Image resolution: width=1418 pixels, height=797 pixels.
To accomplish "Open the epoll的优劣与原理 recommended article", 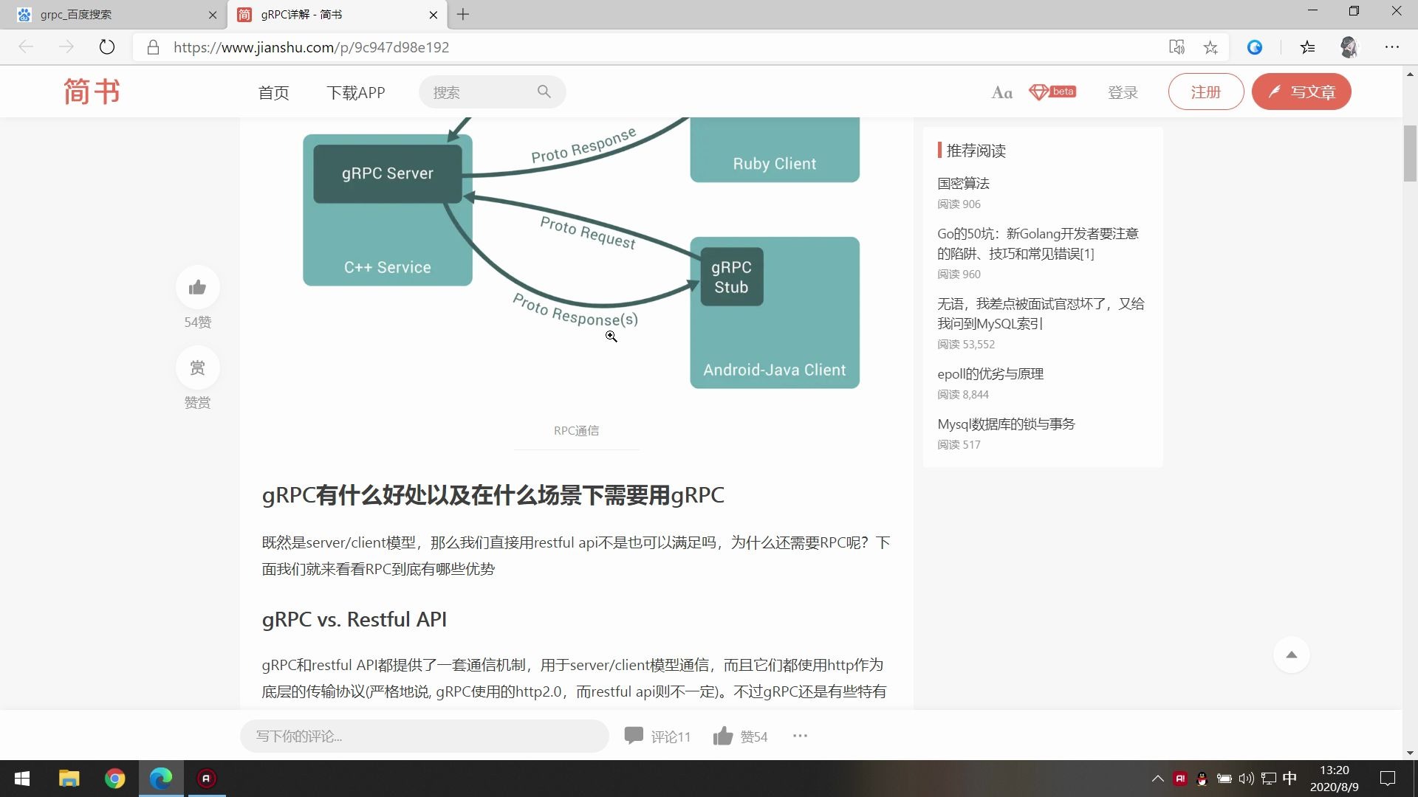I will click(x=990, y=373).
